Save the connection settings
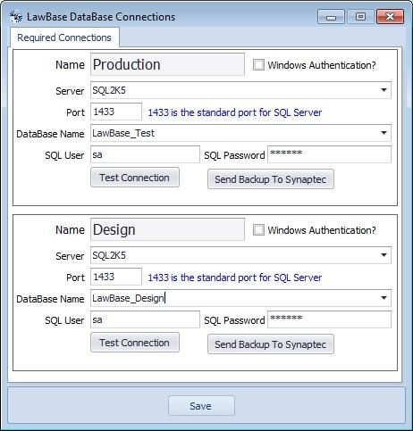Viewport: 413px width, 431px height. pos(201,406)
